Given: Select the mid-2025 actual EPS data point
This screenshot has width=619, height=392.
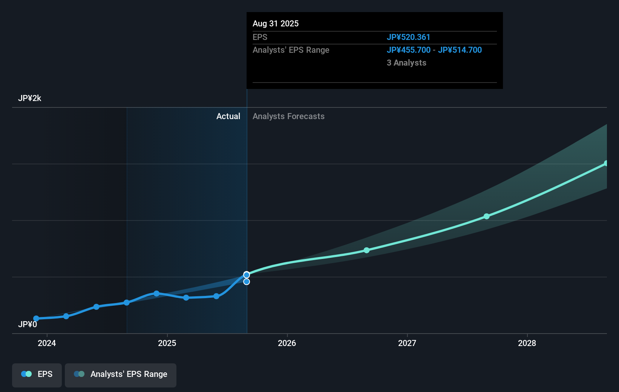Looking at the screenshot, I should point(186,298).
